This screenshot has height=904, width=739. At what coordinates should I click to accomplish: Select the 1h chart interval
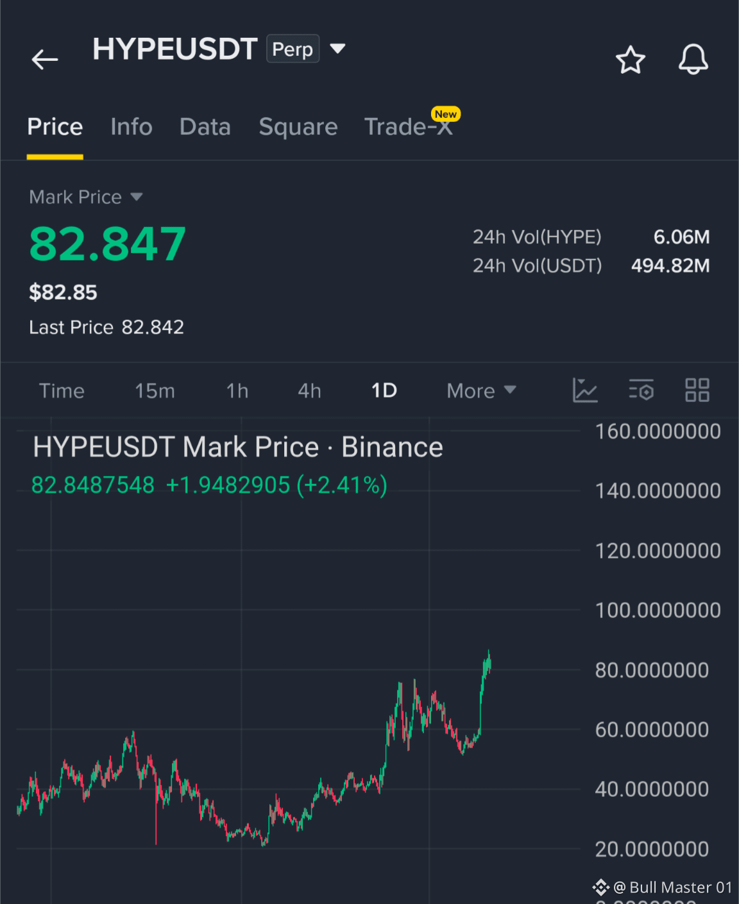click(x=237, y=390)
